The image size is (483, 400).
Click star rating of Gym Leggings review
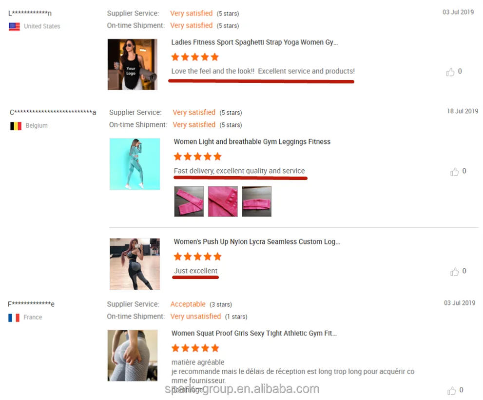tap(197, 157)
